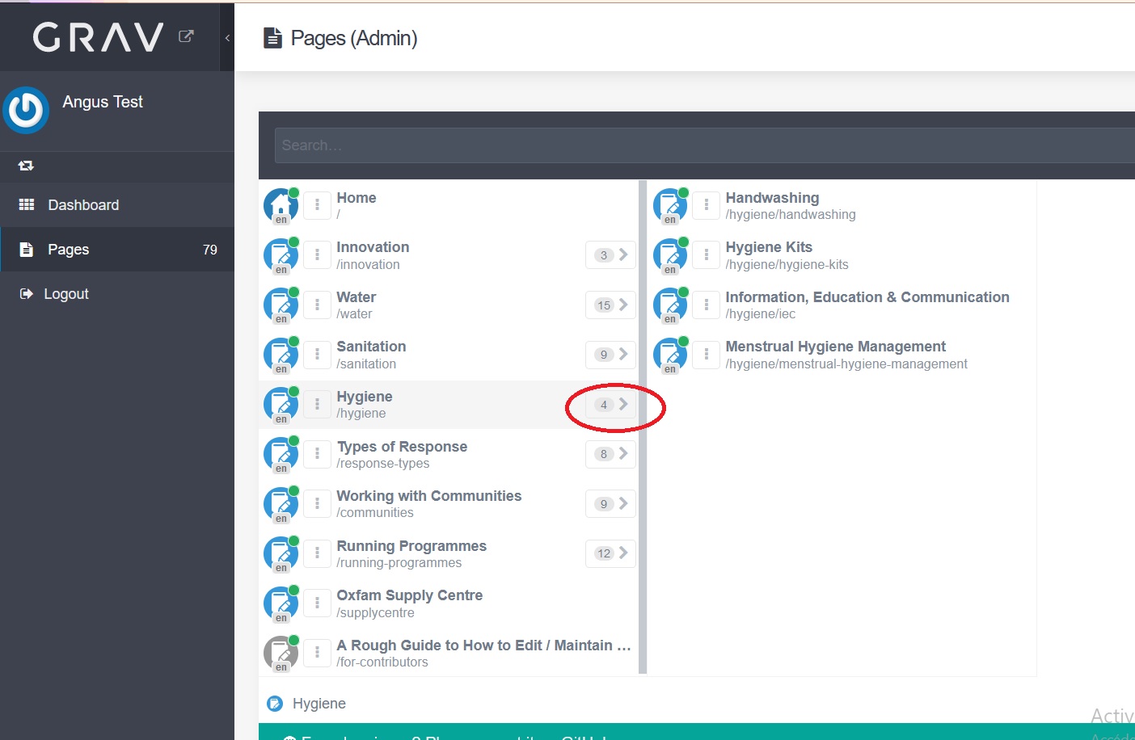Select Logout in the sidebar
Screen dimensions: 1135x740
[66, 294]
